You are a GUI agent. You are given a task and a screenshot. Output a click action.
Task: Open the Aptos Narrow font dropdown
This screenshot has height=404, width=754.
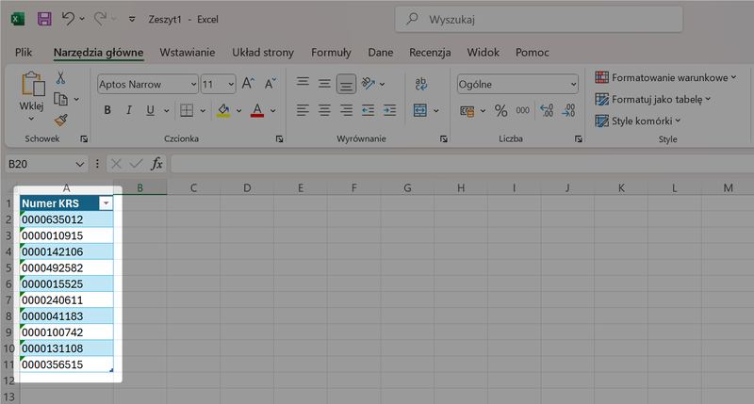click(x=193, y=85)
